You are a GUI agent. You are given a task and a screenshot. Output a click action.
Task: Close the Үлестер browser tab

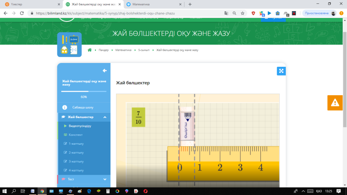click(x=58, y=4)
